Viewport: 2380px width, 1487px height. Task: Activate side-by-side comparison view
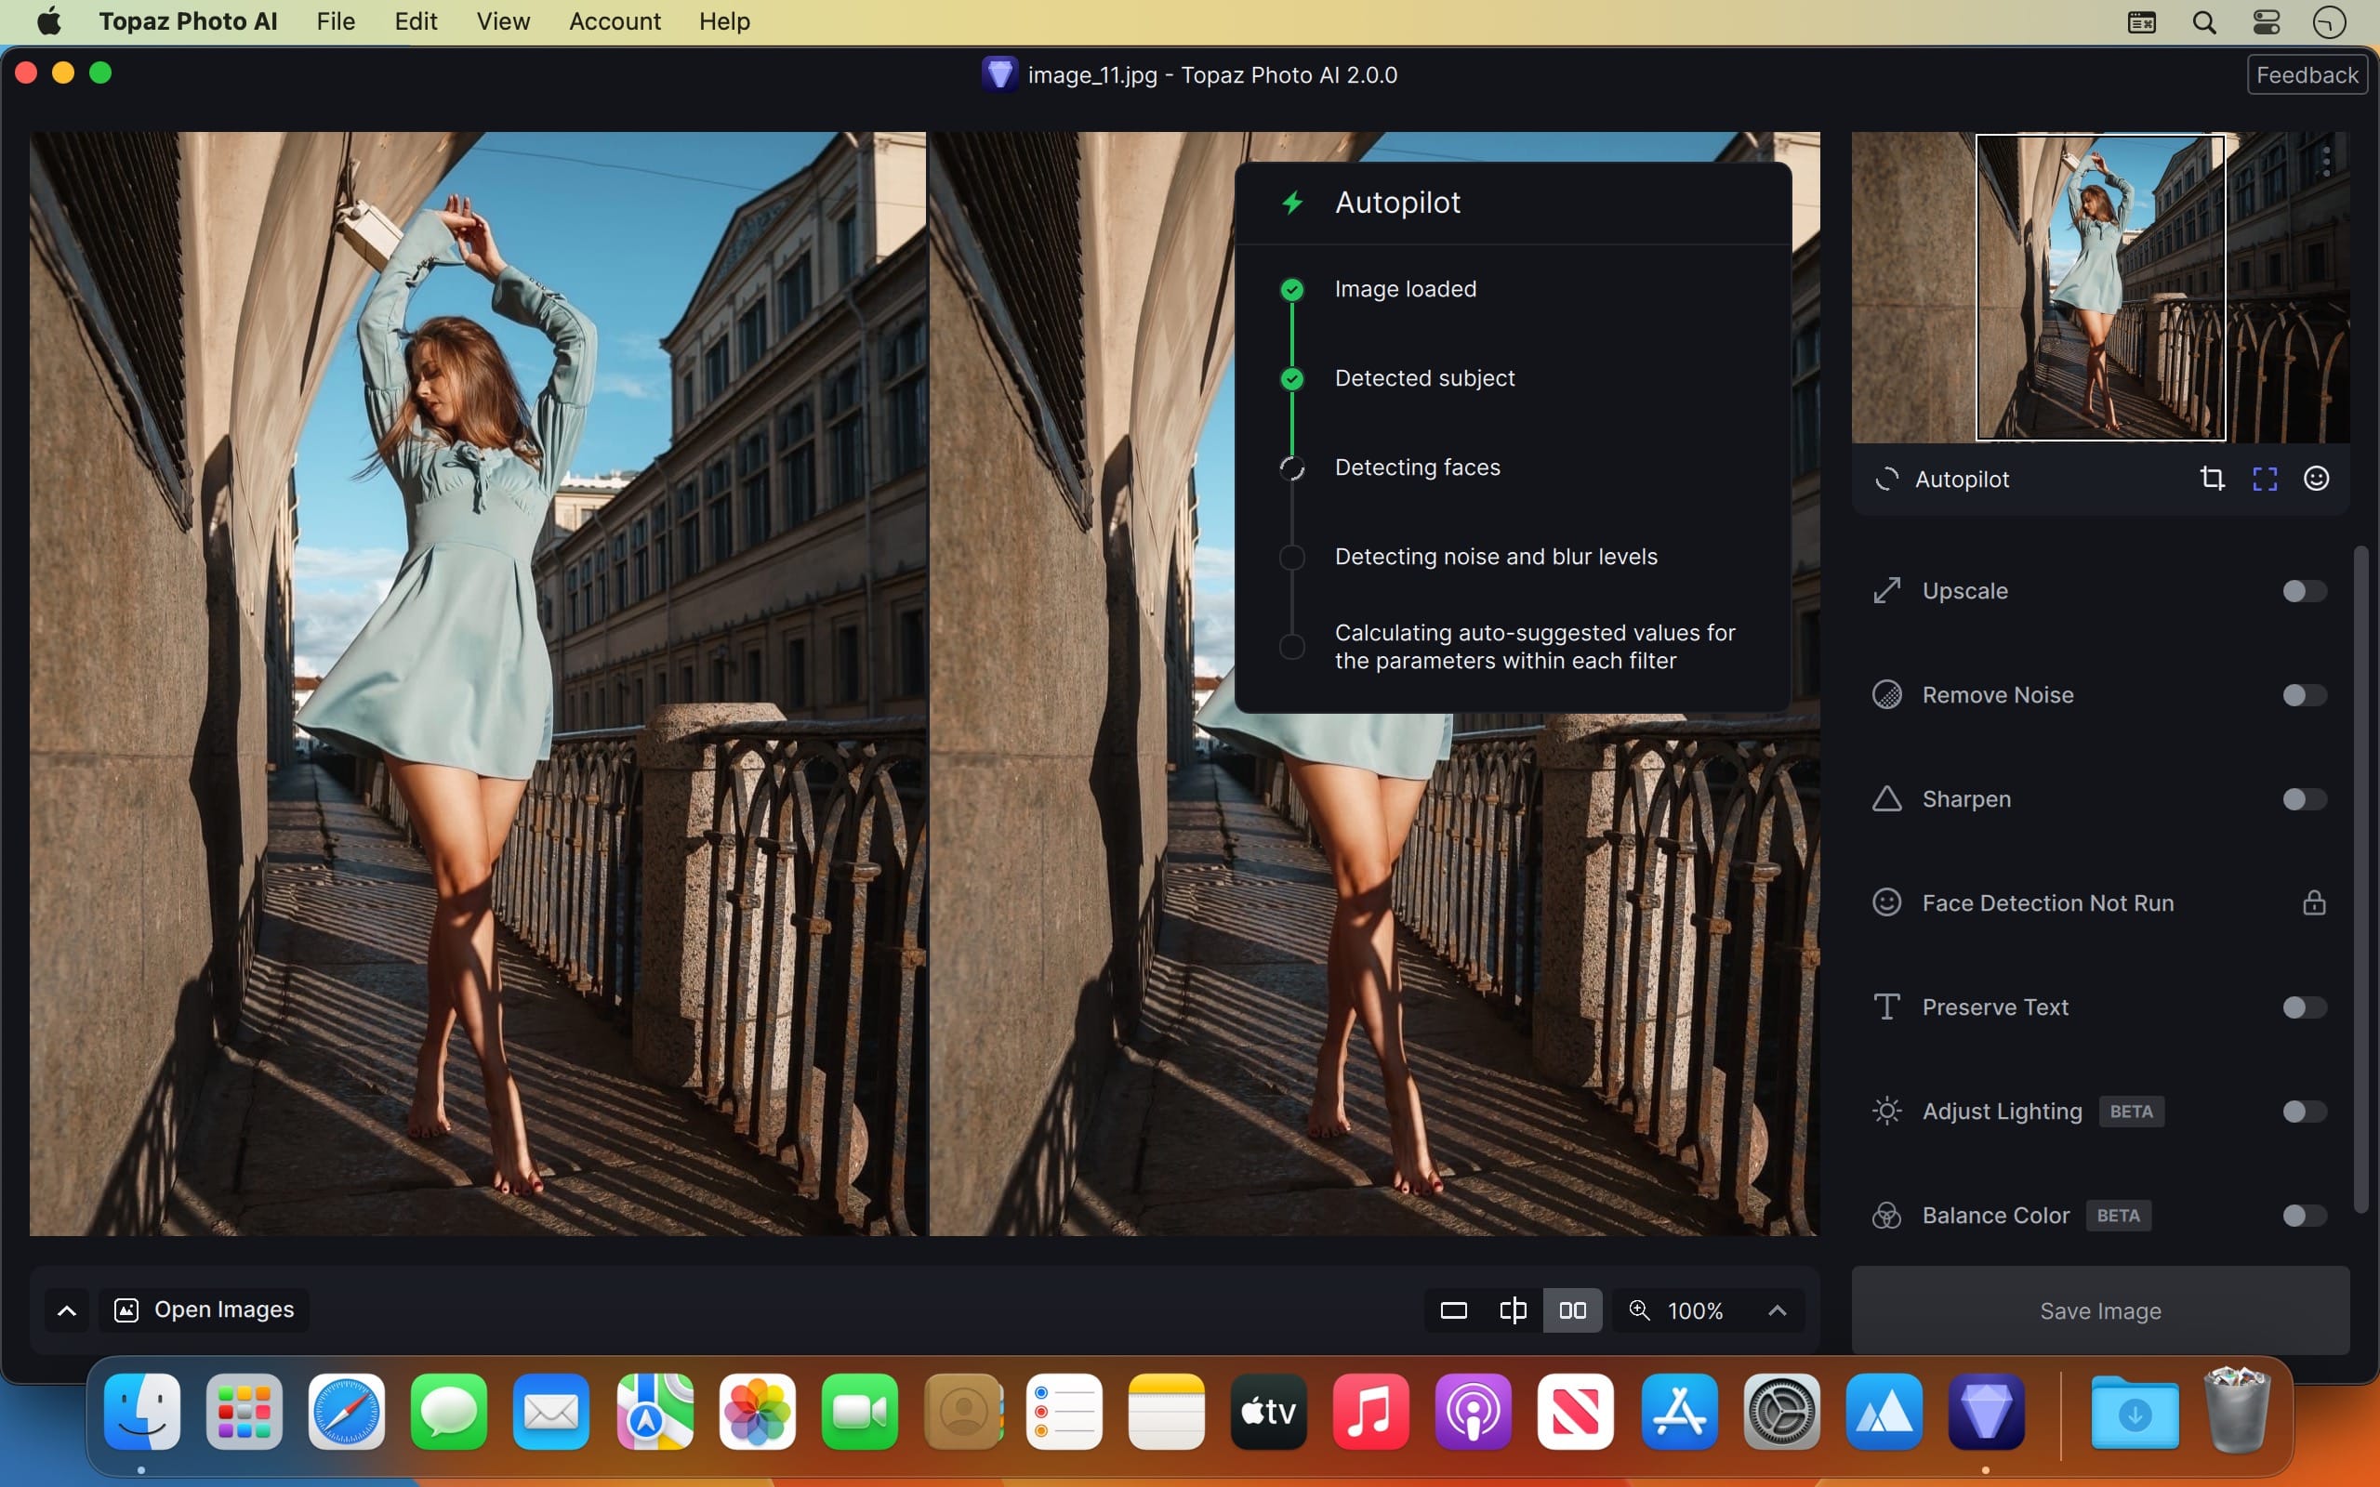pos(1571,1310)
